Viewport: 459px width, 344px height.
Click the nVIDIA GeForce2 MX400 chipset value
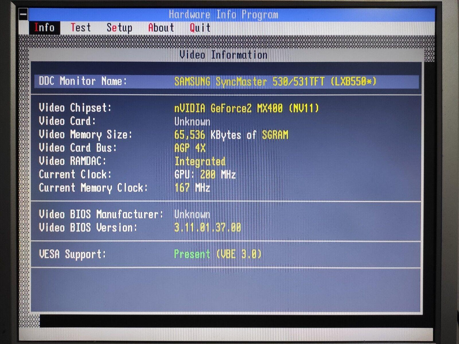246,109
